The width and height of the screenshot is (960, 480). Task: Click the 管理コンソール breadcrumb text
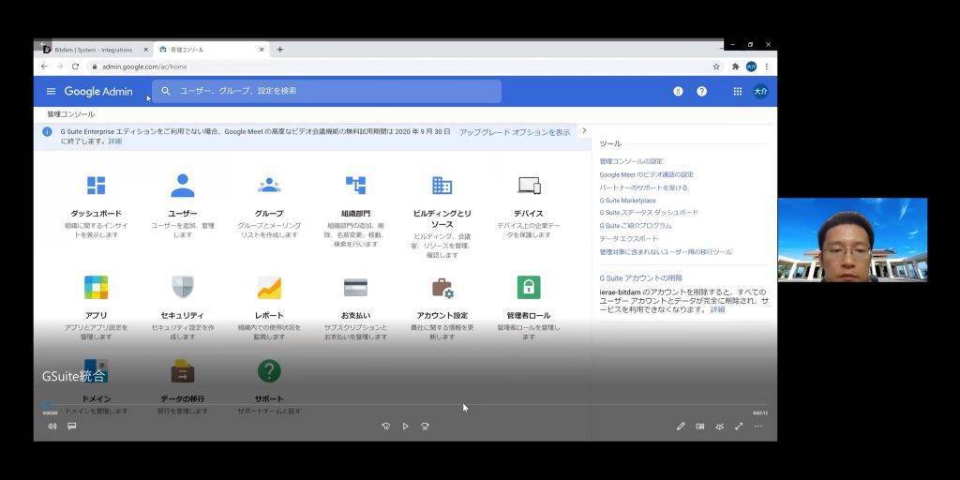[x=71, y=114]
